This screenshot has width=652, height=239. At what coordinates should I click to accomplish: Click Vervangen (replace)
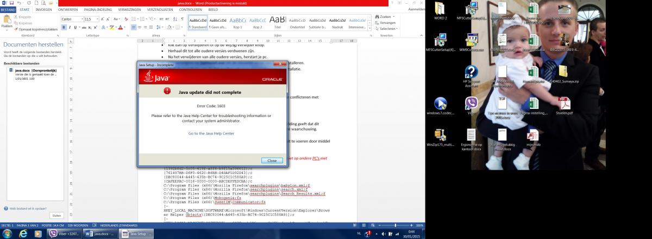pyautogui.click(x=385, y=23)
